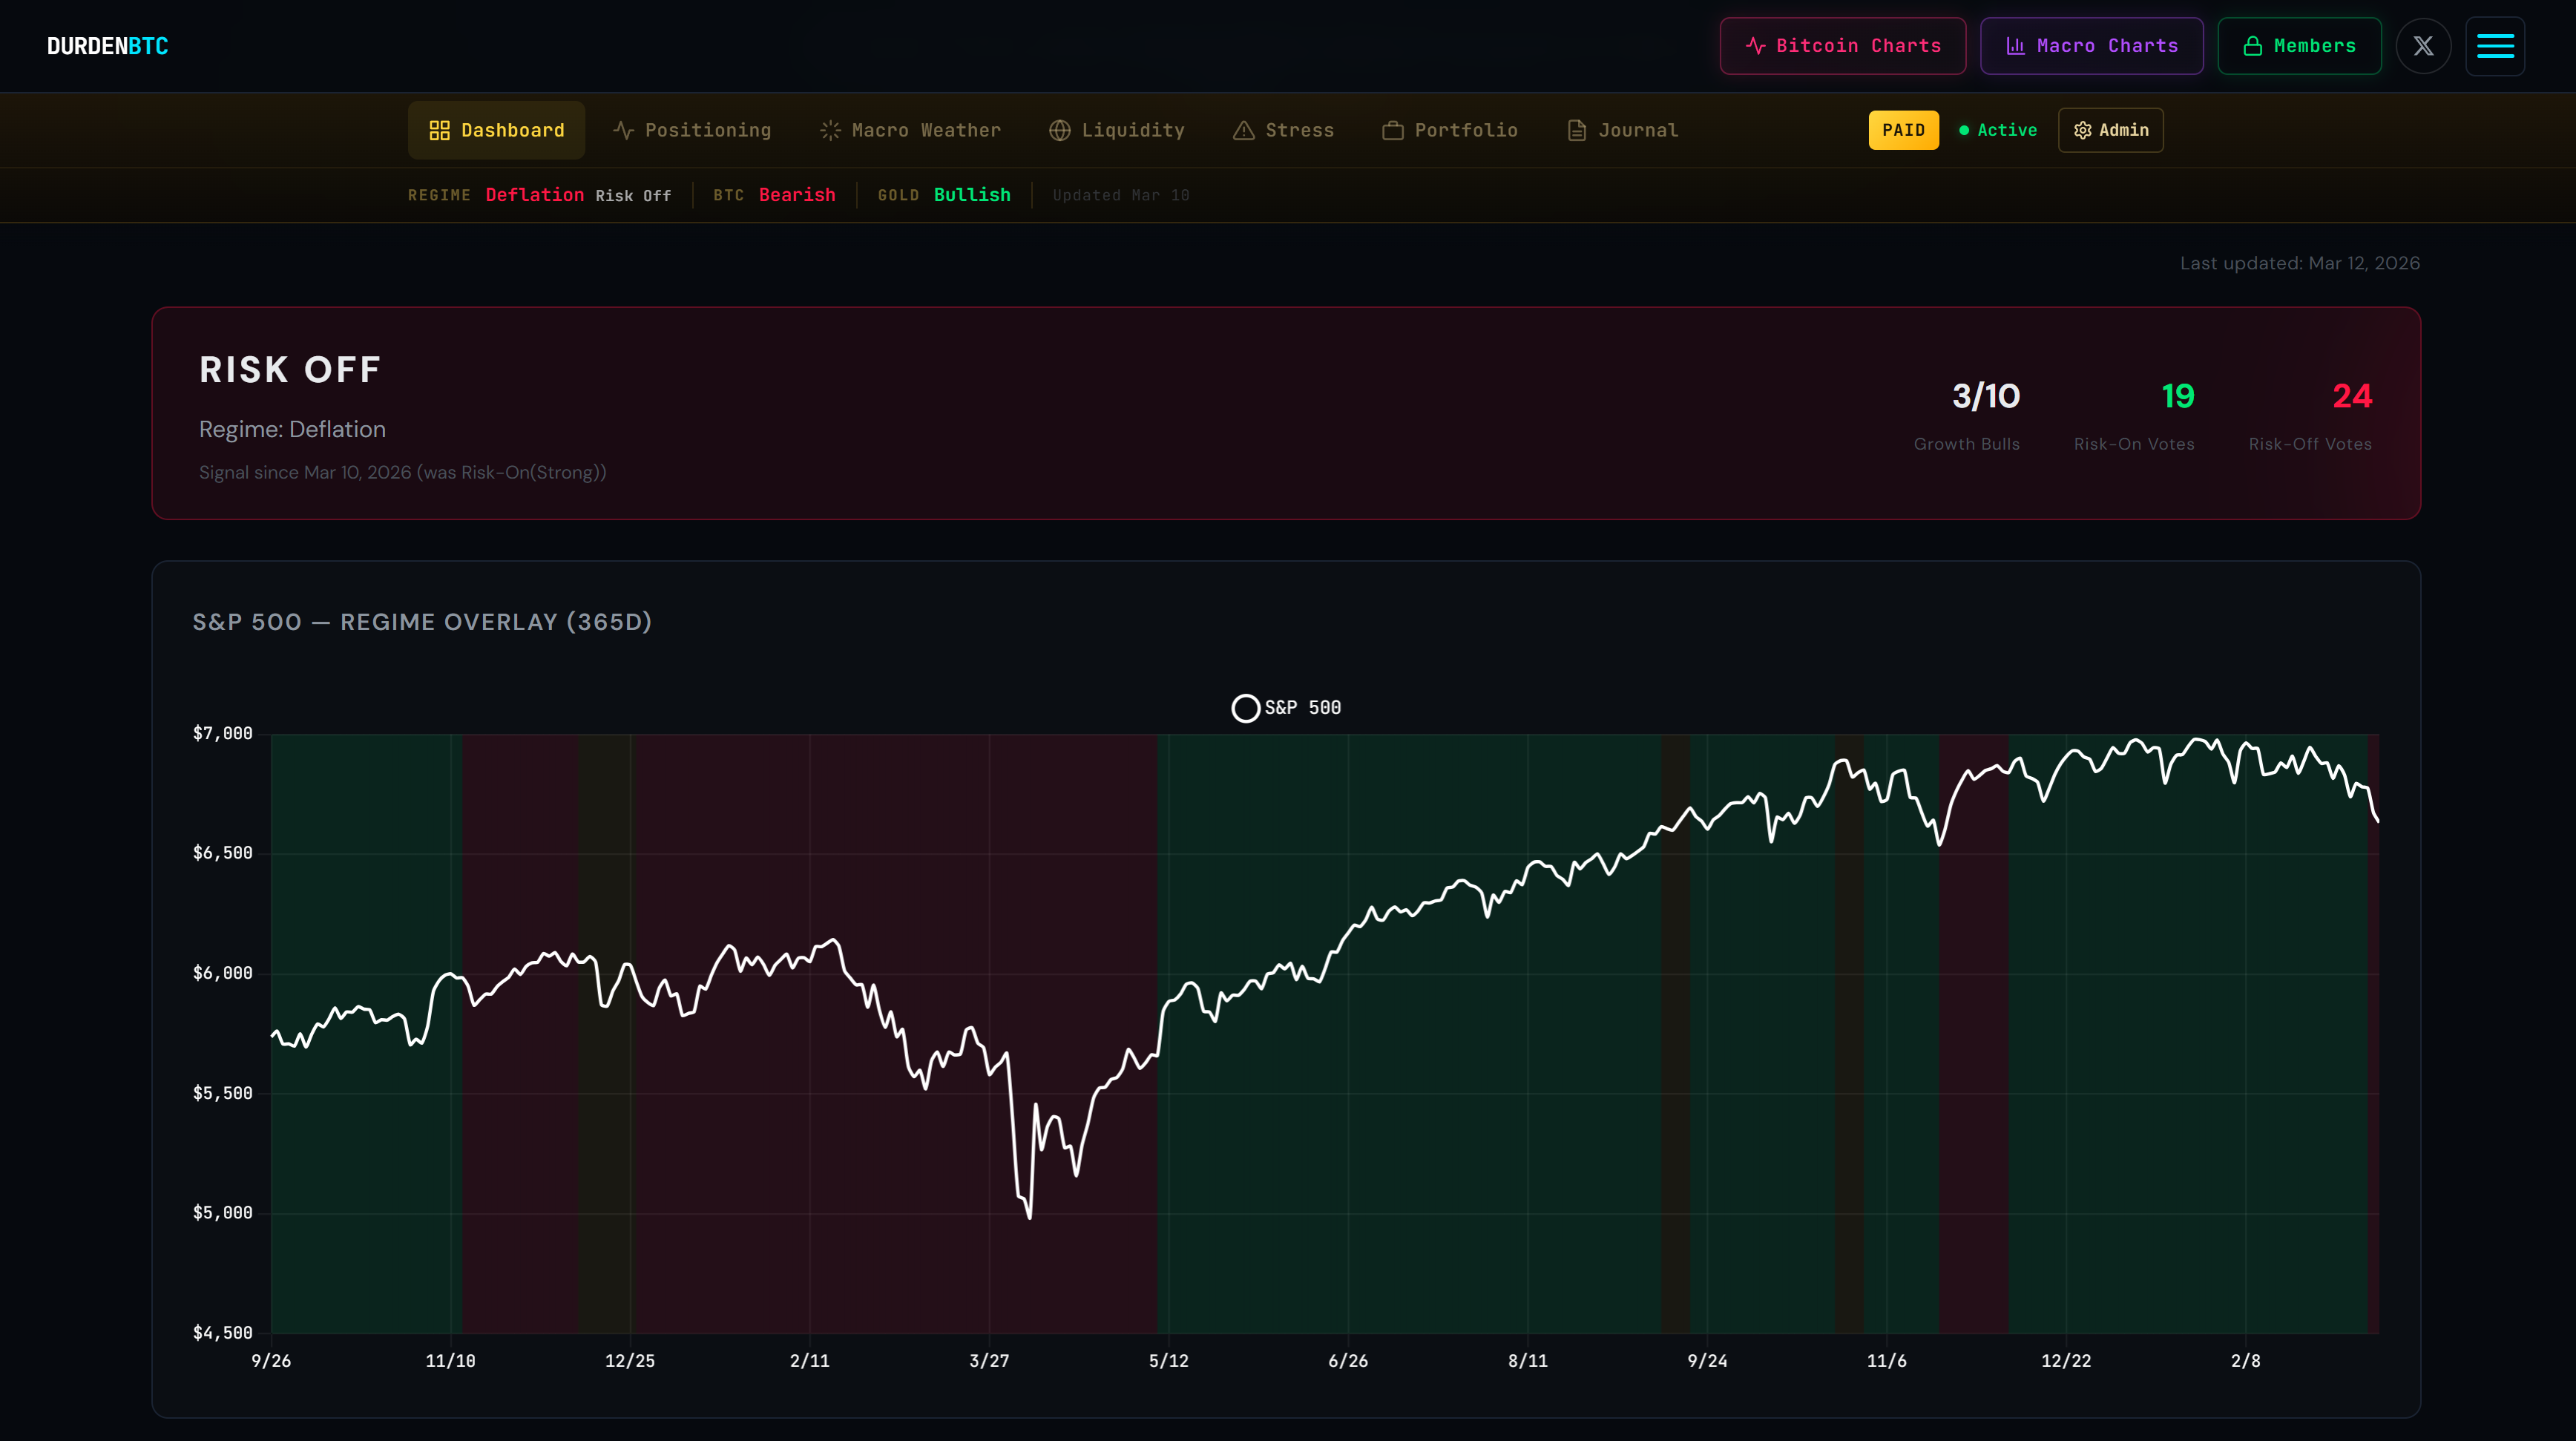Click the X (Twitter) icon button
The image size is (2576, 1441).
(2423, 46)
